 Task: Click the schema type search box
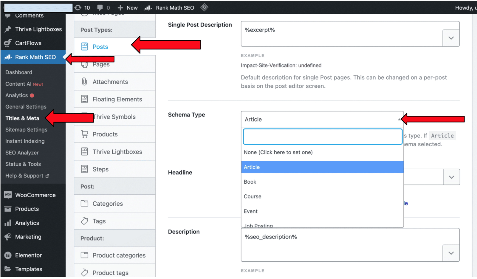point(323,137)
